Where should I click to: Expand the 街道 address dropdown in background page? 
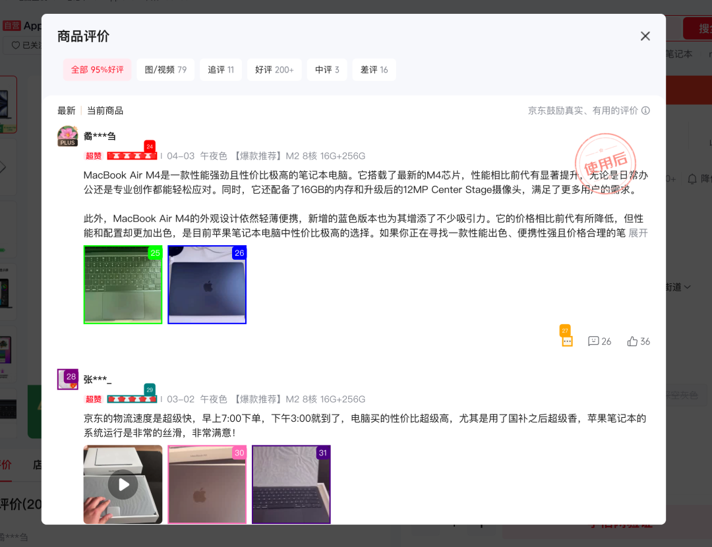tap(678, 287)
